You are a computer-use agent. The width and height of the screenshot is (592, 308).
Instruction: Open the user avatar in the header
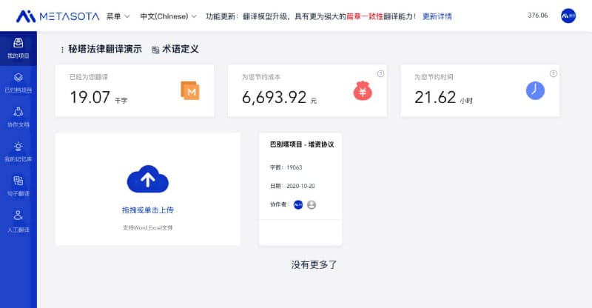568,16
